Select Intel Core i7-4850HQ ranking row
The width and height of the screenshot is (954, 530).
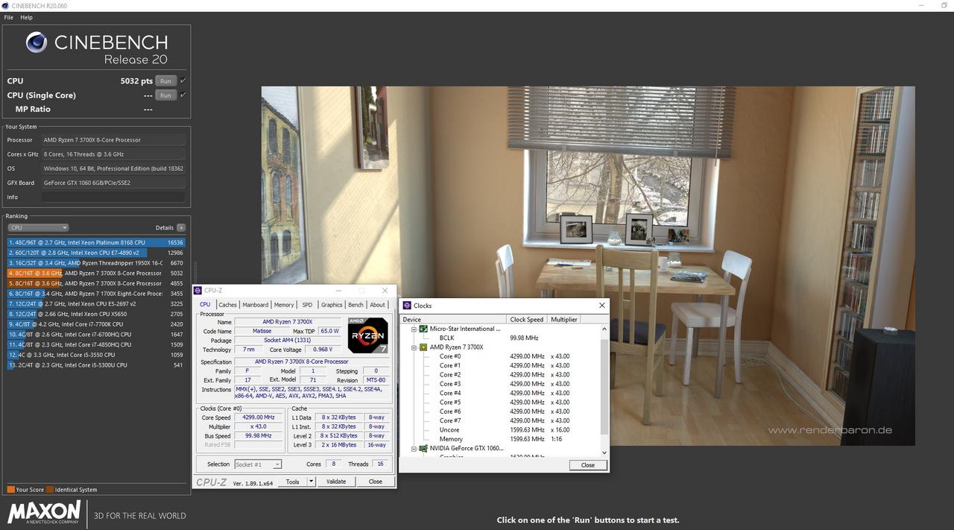coord(96,344)
